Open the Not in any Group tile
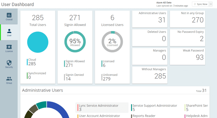This screenshot has width=217, height=118. (x=187, y=19)
